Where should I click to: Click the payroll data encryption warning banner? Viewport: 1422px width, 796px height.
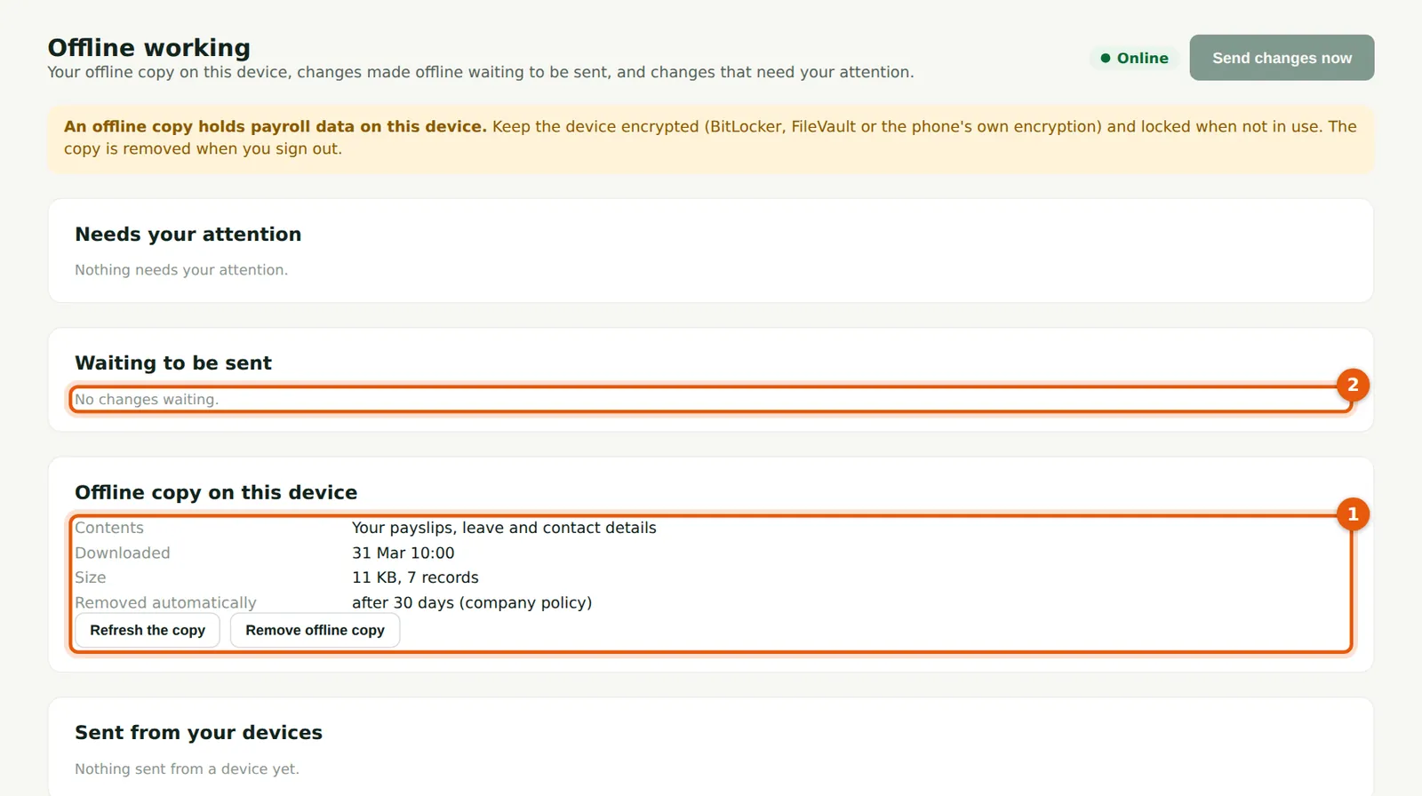pyautogui.click(x=711, y=138)
